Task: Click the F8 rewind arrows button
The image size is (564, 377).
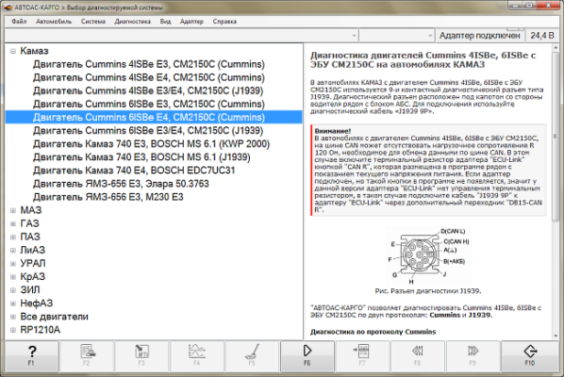Action: tap(417, 355)
